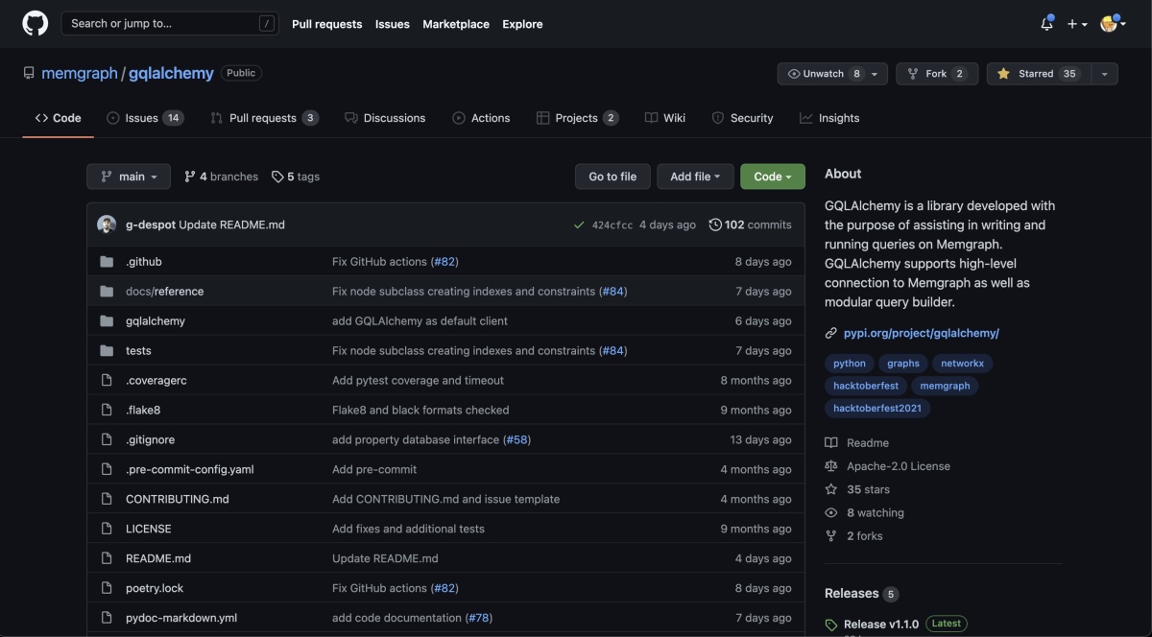Screen dimensions: 1152x637
Task: Click the gqlalchemy repository name link
Action: [x=171, y=73]
